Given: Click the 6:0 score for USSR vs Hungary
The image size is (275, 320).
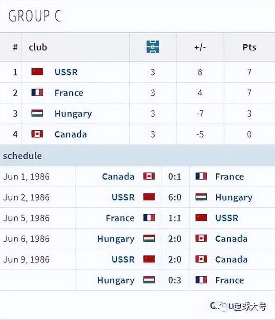Looking at the screenshot, I should click(175, 197).
